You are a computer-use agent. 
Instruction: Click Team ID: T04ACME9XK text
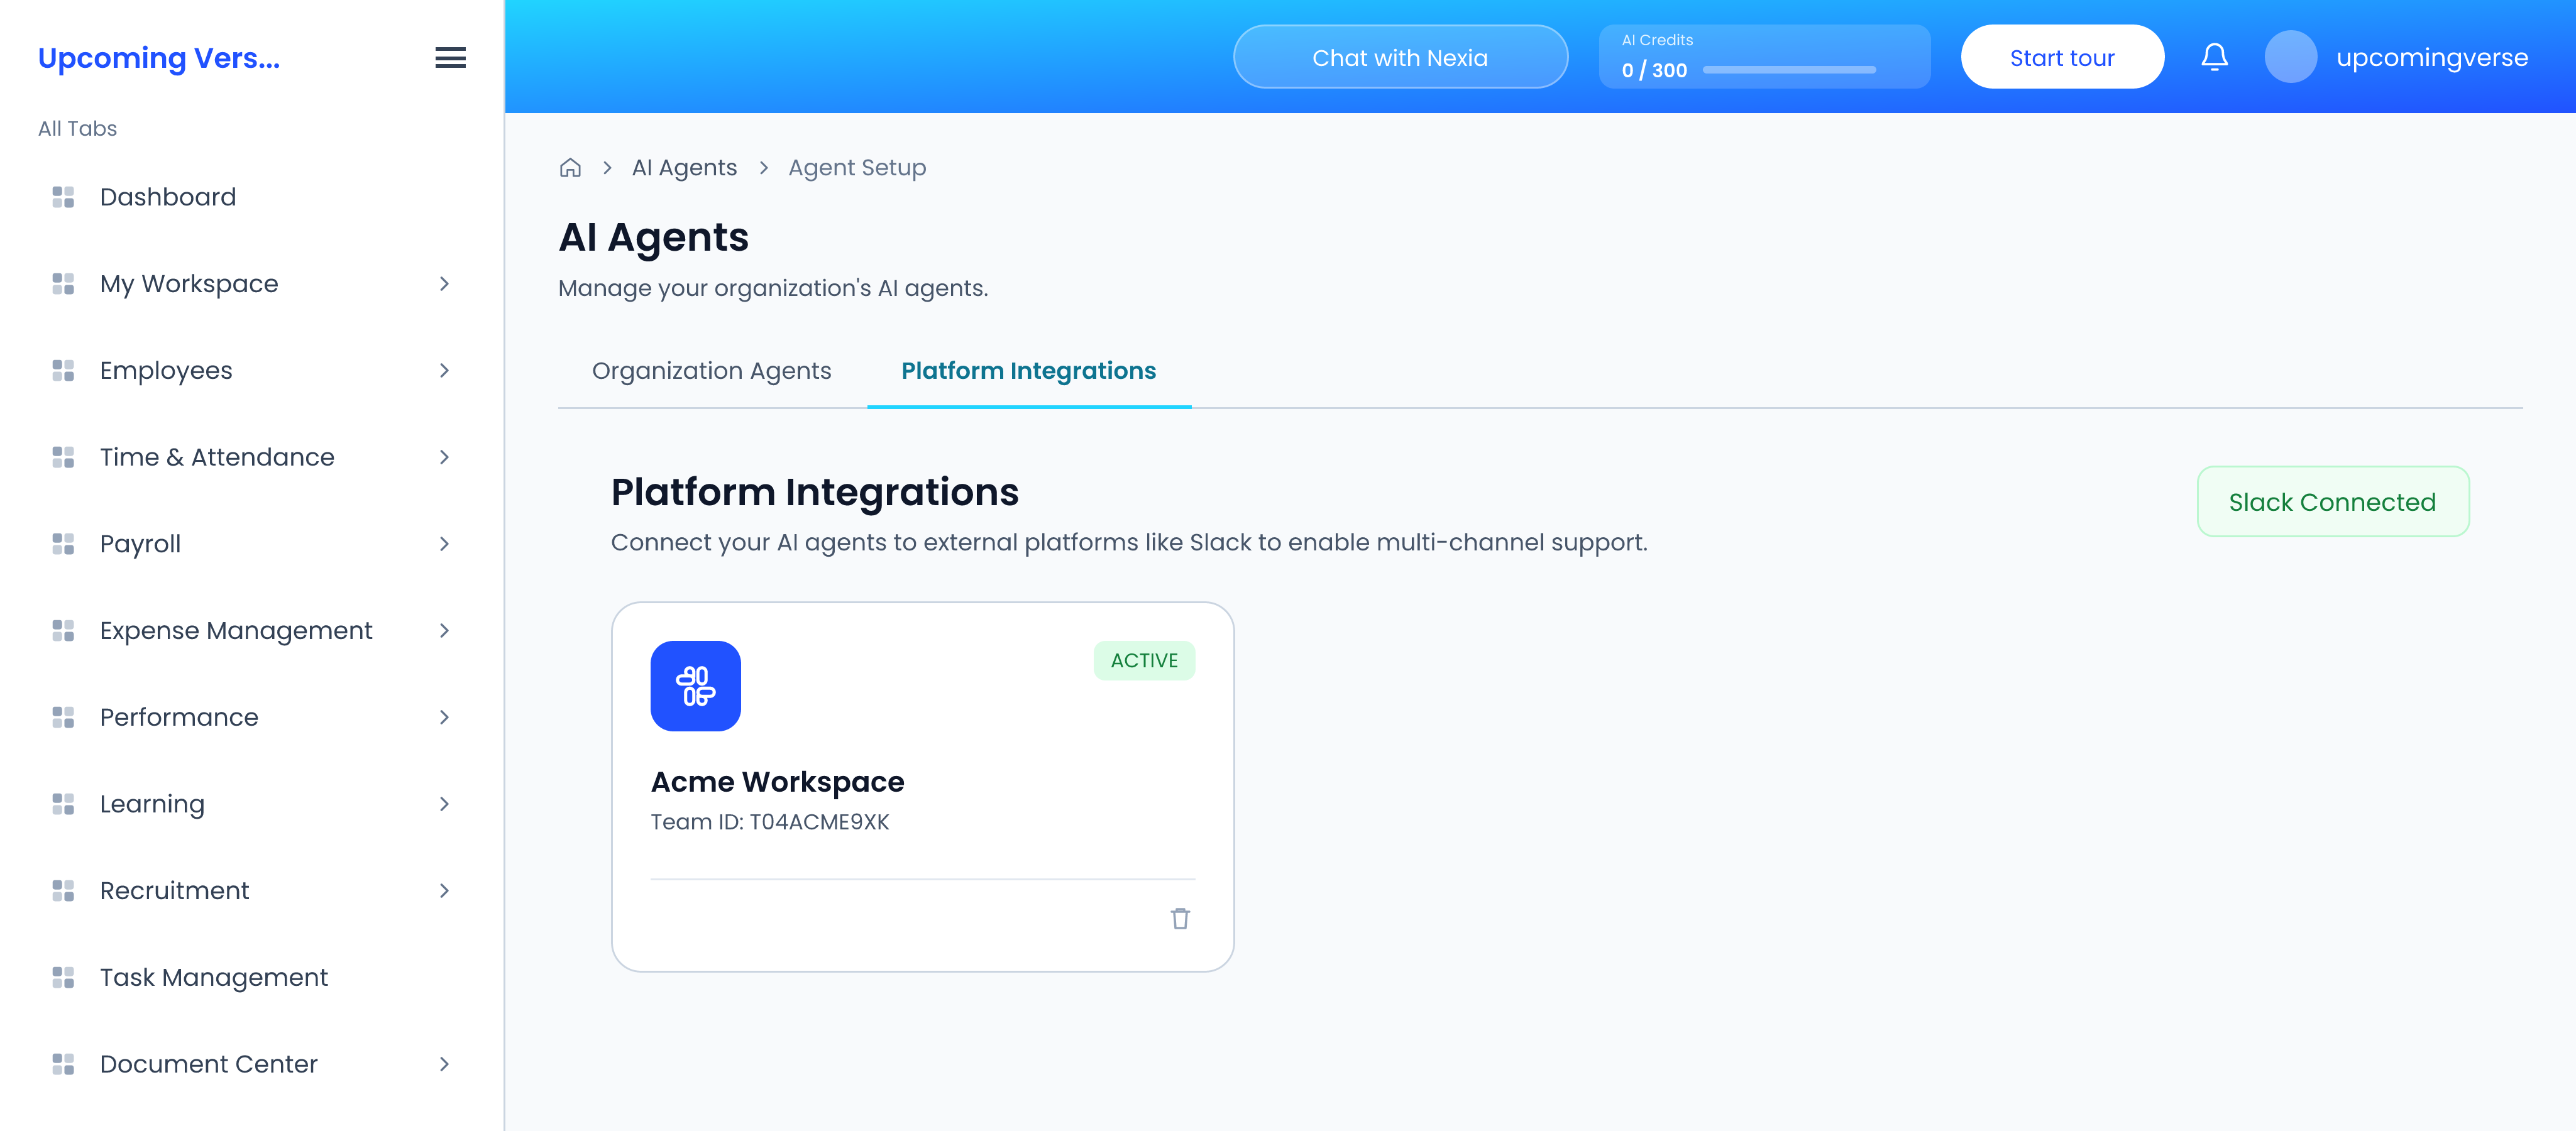coord(769,822)
